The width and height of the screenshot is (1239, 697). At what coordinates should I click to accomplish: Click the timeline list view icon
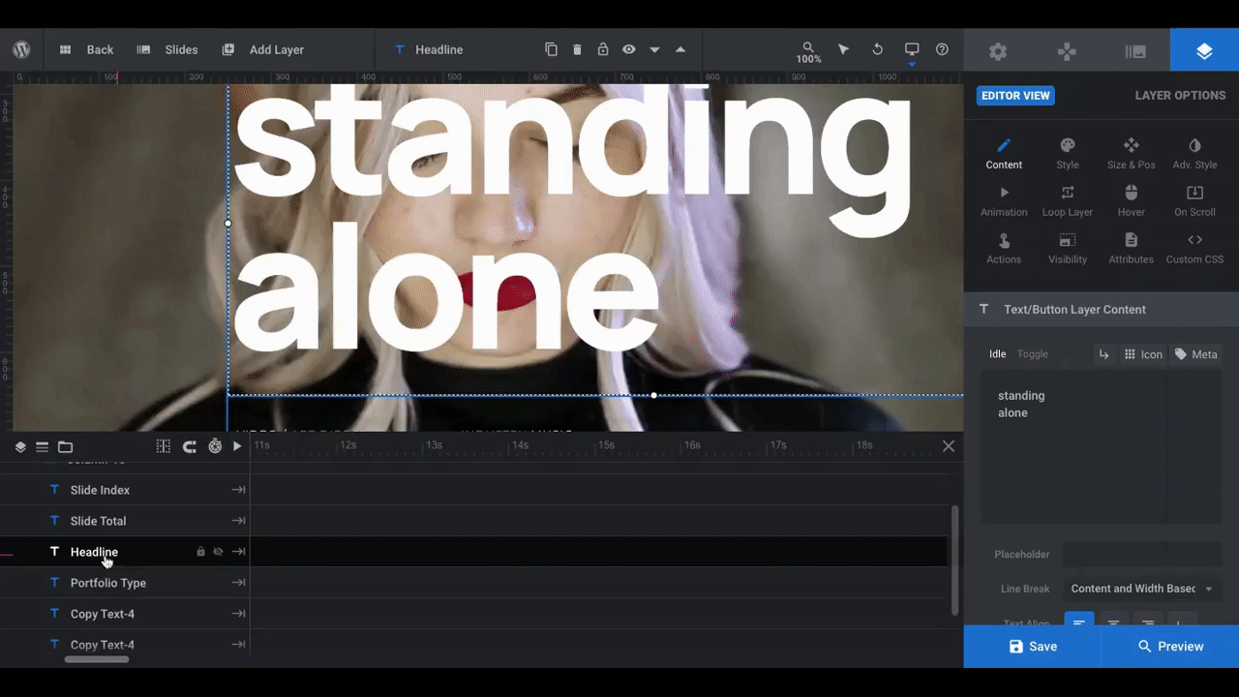click(43, 447)
